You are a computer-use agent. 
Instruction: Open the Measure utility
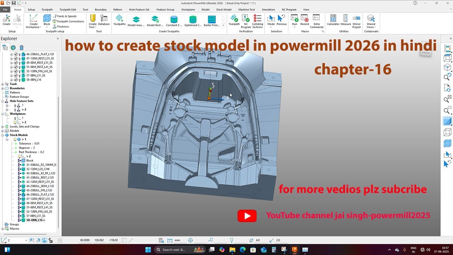point(346,21)
